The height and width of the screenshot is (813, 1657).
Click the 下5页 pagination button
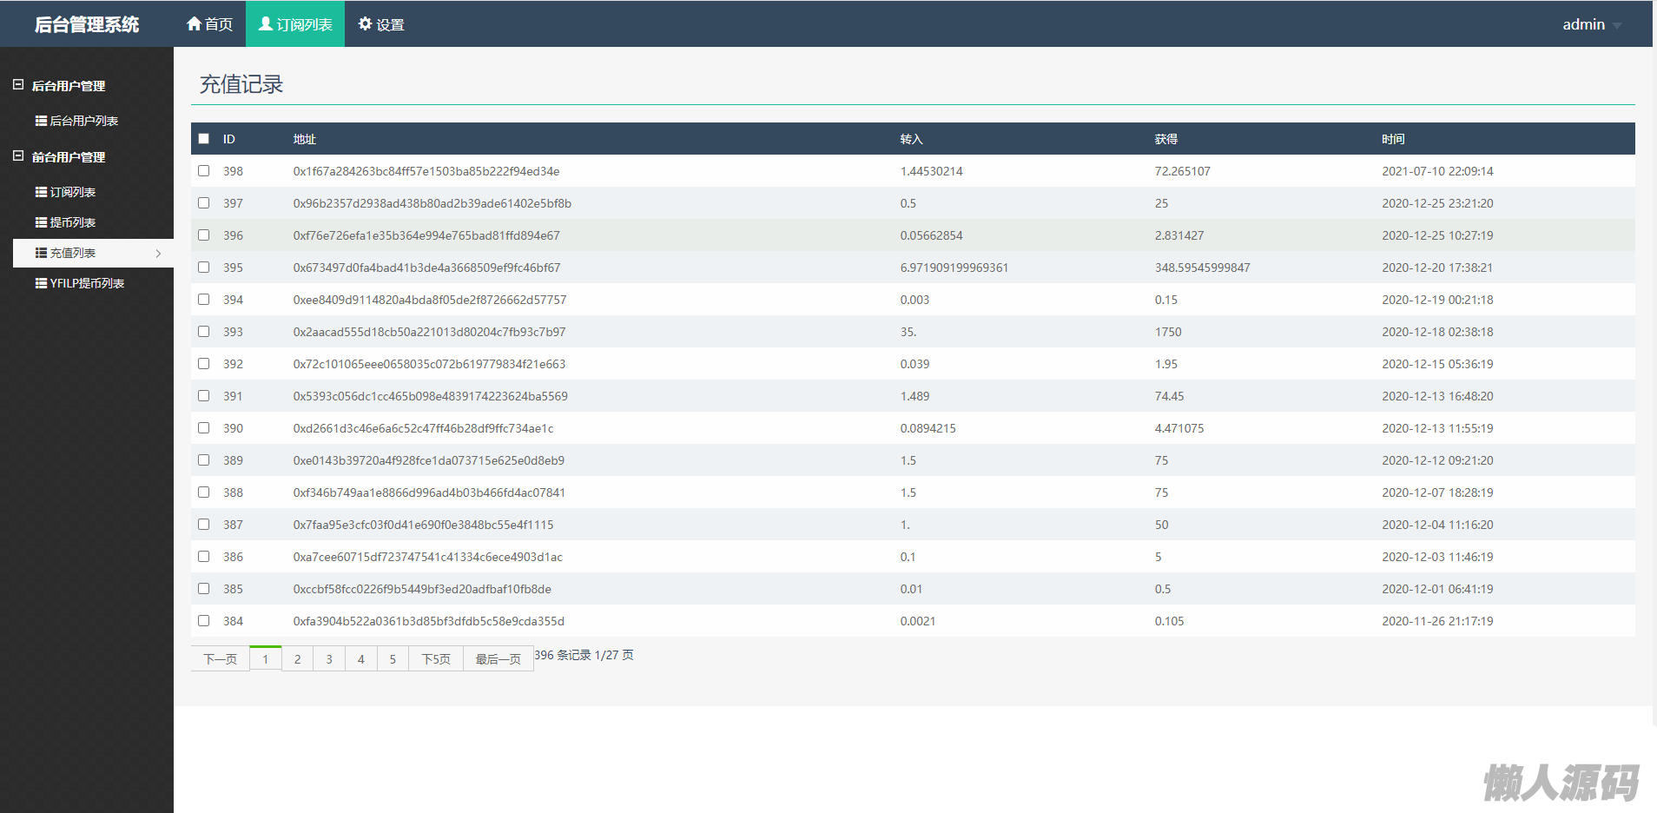[436, 659]
